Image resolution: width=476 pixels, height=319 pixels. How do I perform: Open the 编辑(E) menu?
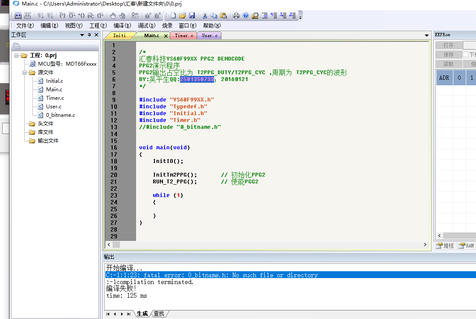click(49, 26)
